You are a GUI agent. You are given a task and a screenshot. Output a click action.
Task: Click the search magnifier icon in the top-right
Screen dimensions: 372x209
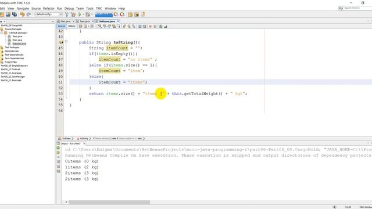pos(341,8)
